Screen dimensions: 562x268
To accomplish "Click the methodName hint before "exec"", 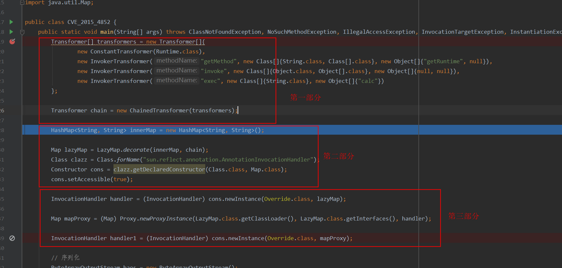I will (x=177, y=80).
